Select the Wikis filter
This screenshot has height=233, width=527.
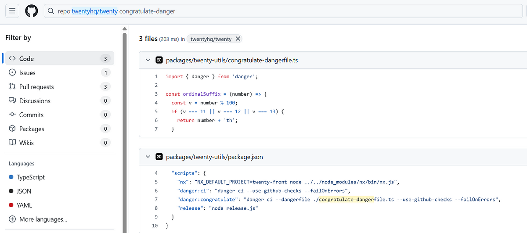59,143
